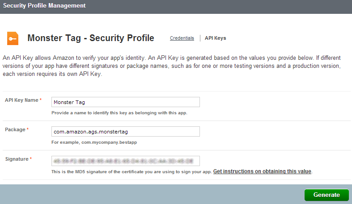Open the Credentials link

tap(182, 38)
